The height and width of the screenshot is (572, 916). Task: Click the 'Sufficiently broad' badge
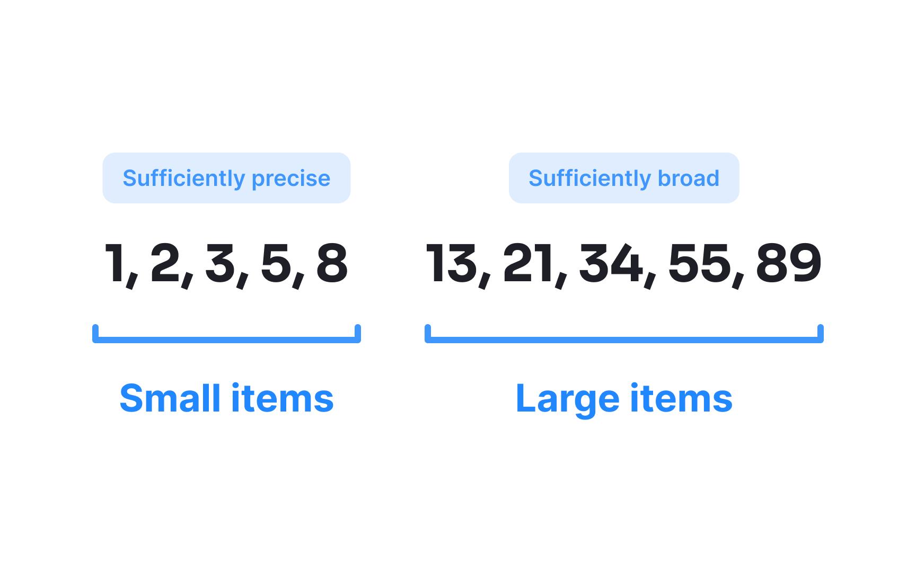click(623, 178)
